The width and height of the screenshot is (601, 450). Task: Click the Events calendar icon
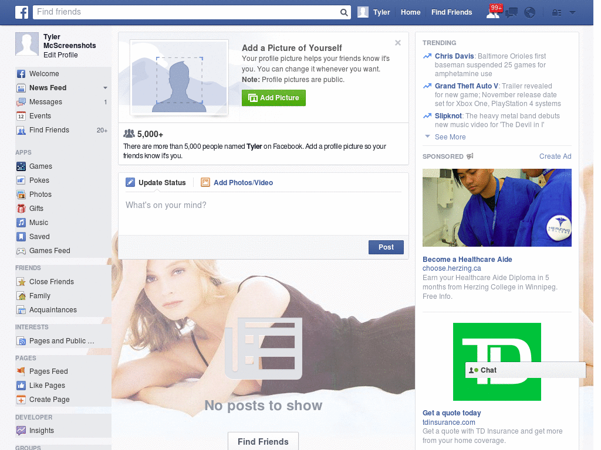pos(21,116)
